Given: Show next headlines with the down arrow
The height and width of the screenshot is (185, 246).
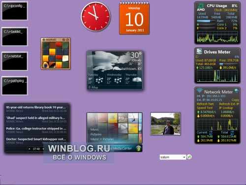Looking at the screenshot, I should [x=43, y=149].
